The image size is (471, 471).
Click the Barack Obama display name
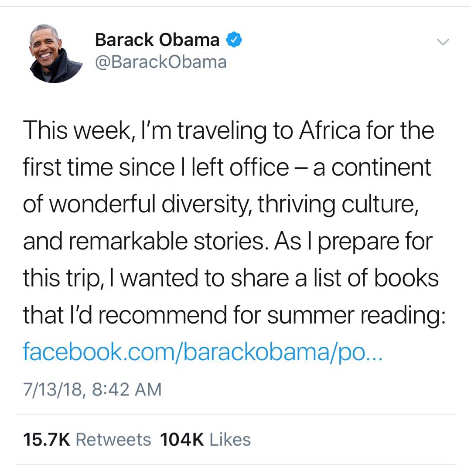tap(157, 40)
